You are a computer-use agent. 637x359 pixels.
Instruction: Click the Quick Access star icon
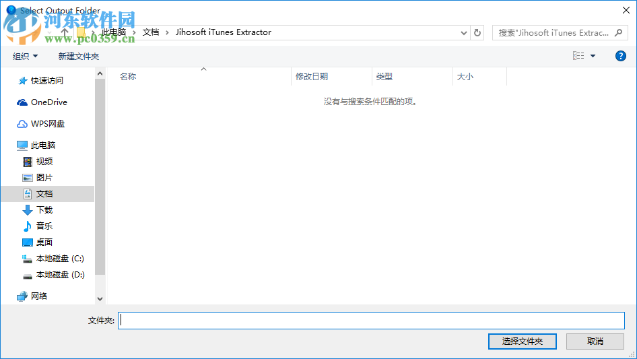(x=23, y=81)
